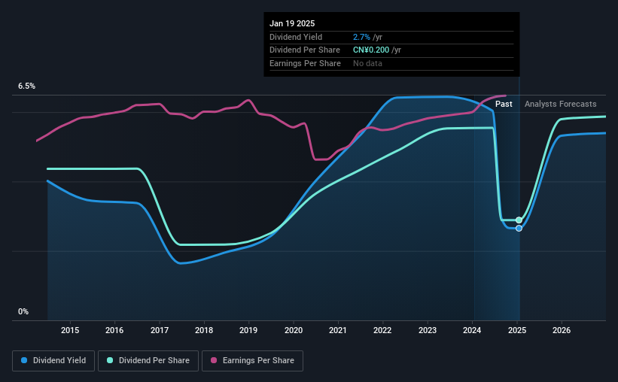Viewport: 618px width, 382px height.
Task: Click the 2020 axis label
Action: (294, 330)
